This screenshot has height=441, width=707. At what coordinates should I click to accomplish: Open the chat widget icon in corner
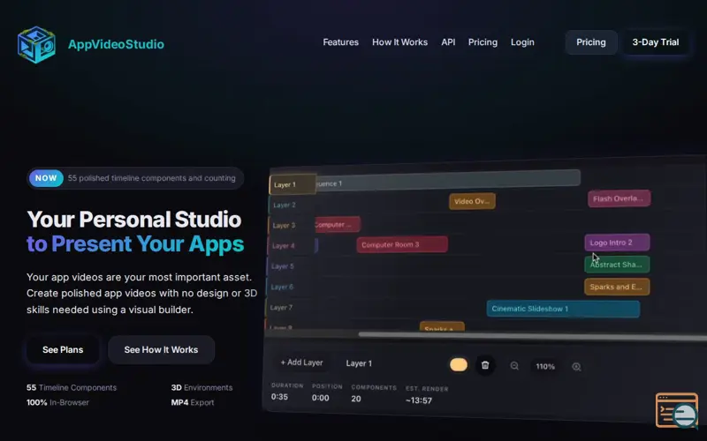[677, 410]
